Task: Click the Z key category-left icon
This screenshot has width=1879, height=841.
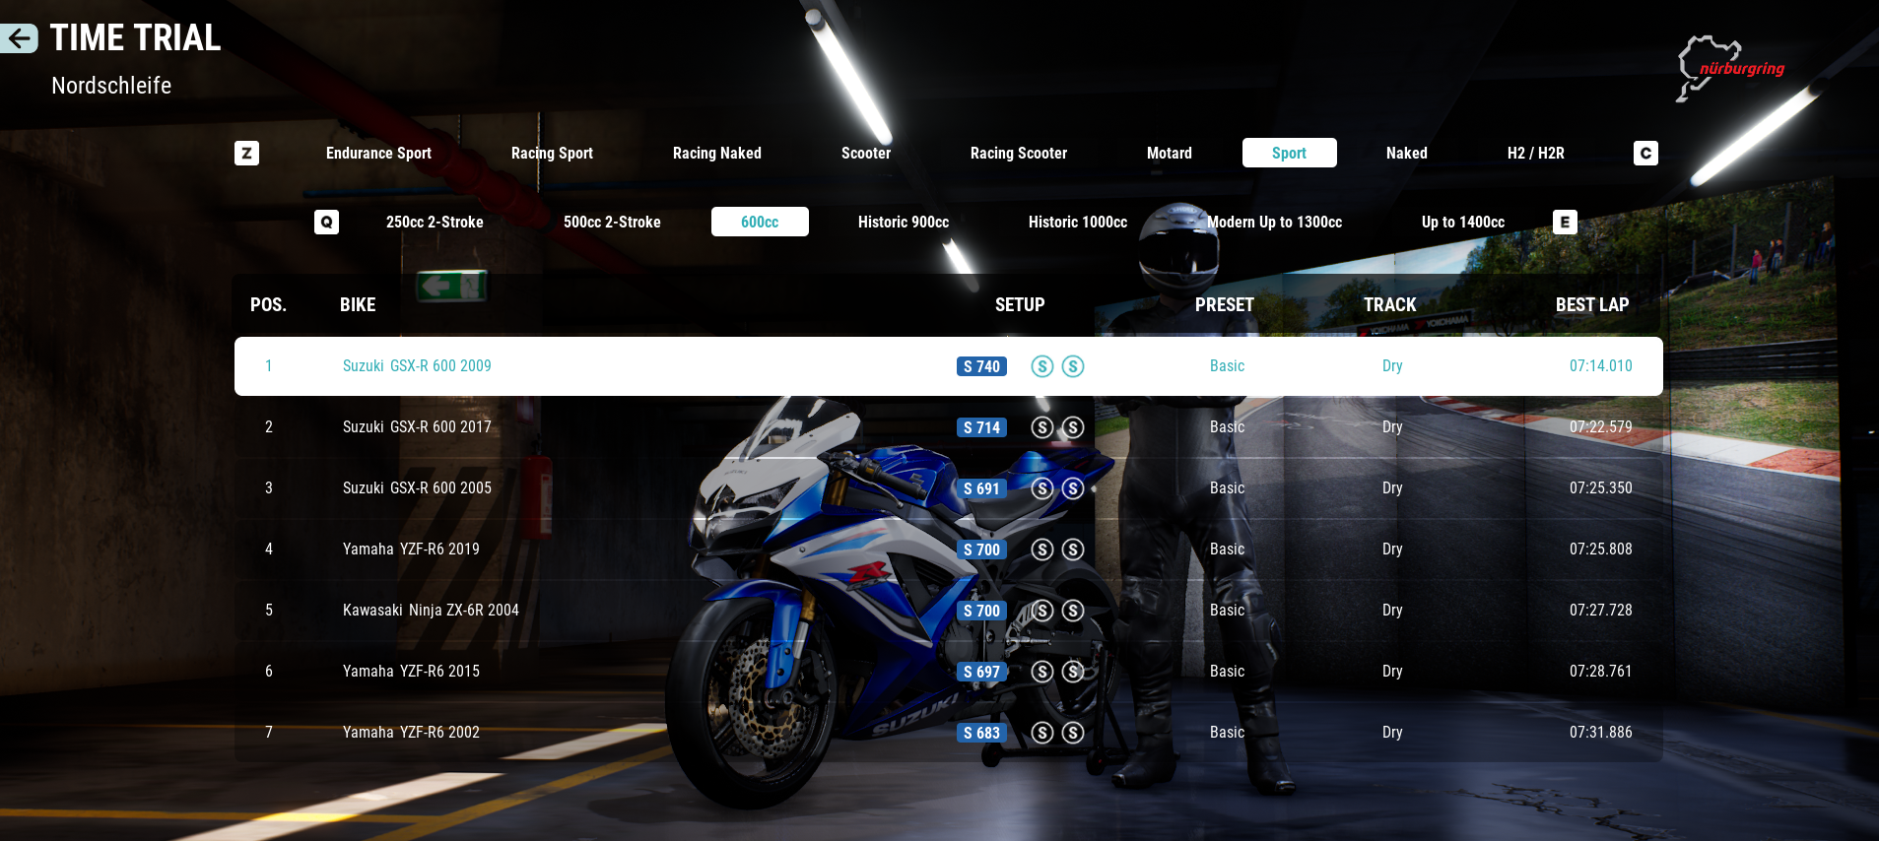Action: 247,153
